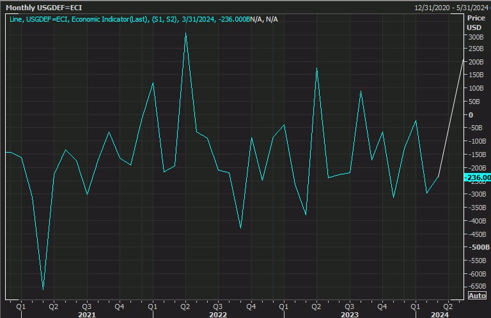Select the 'Monthly USGDEF=ECI' chart title

tap(44, 8)
